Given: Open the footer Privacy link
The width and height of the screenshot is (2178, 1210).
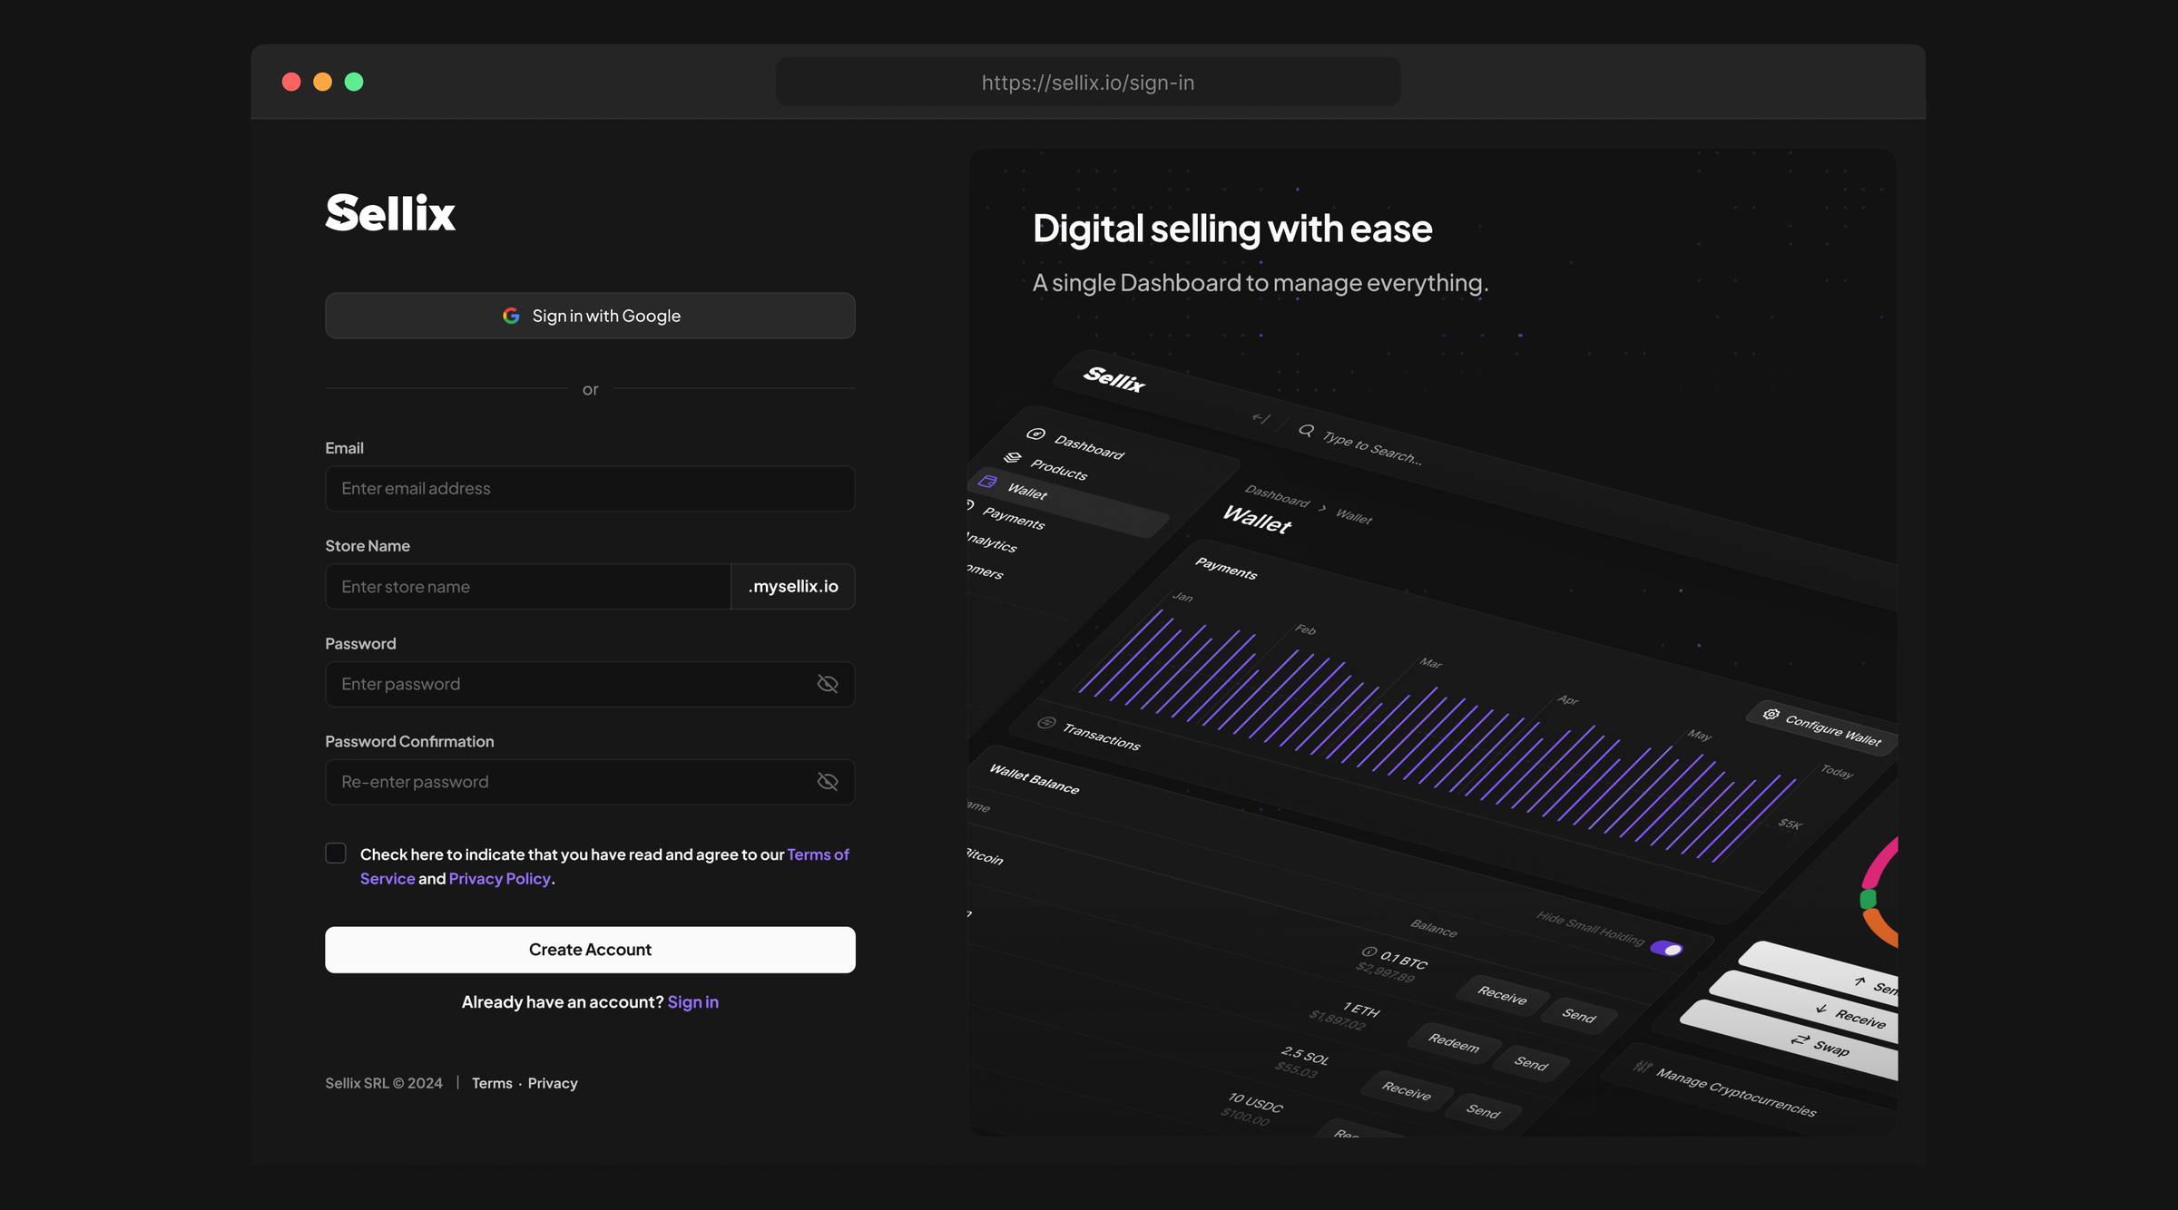Looking at the screenshot, I should [x=553, y=1083].
